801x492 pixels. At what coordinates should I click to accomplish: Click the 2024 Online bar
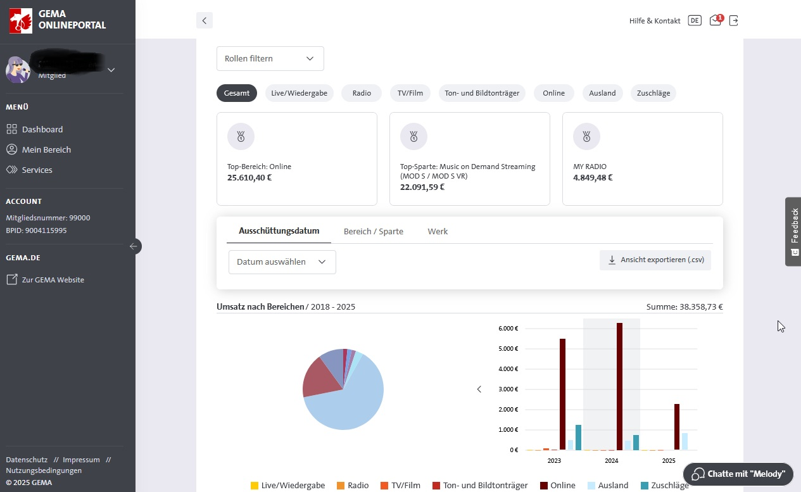point(619,386)
